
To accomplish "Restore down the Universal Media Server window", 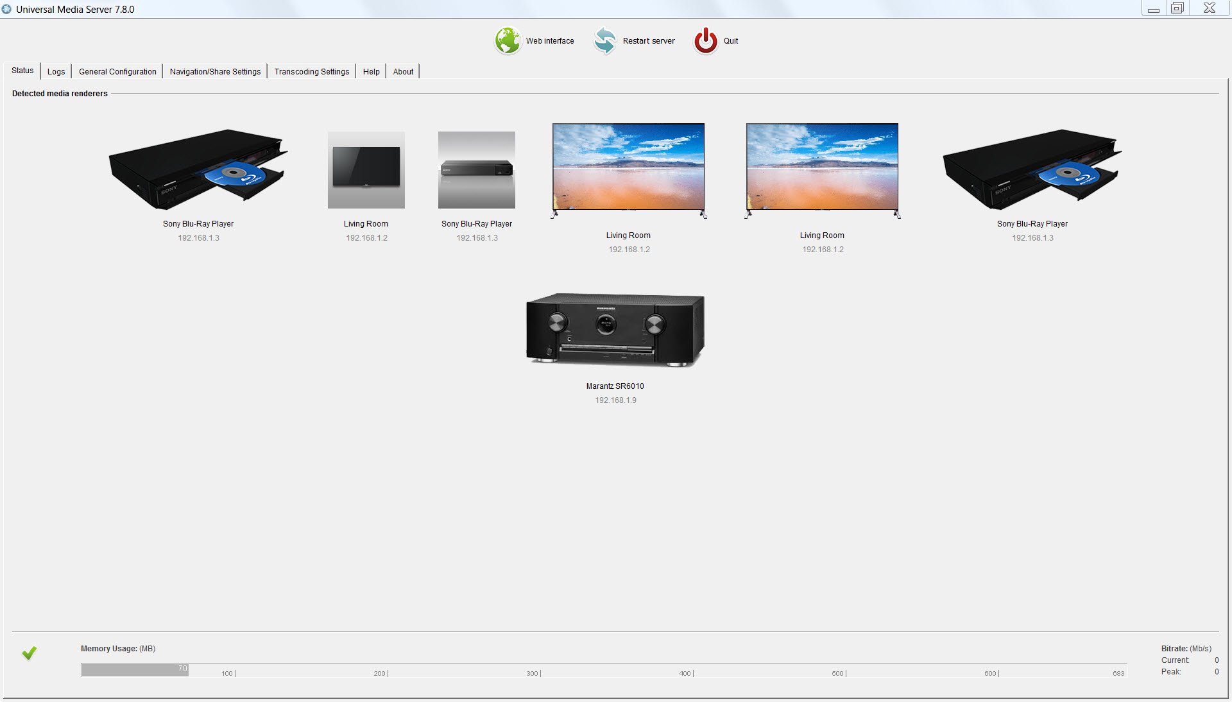I will pyautogui.click(x=1177, y=8).
